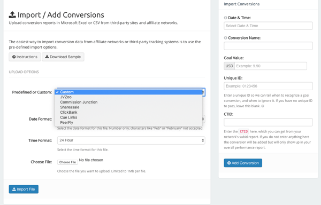
Task: Click the Unique ID input field
Action: pyautogui.click(x=268, y=86)
